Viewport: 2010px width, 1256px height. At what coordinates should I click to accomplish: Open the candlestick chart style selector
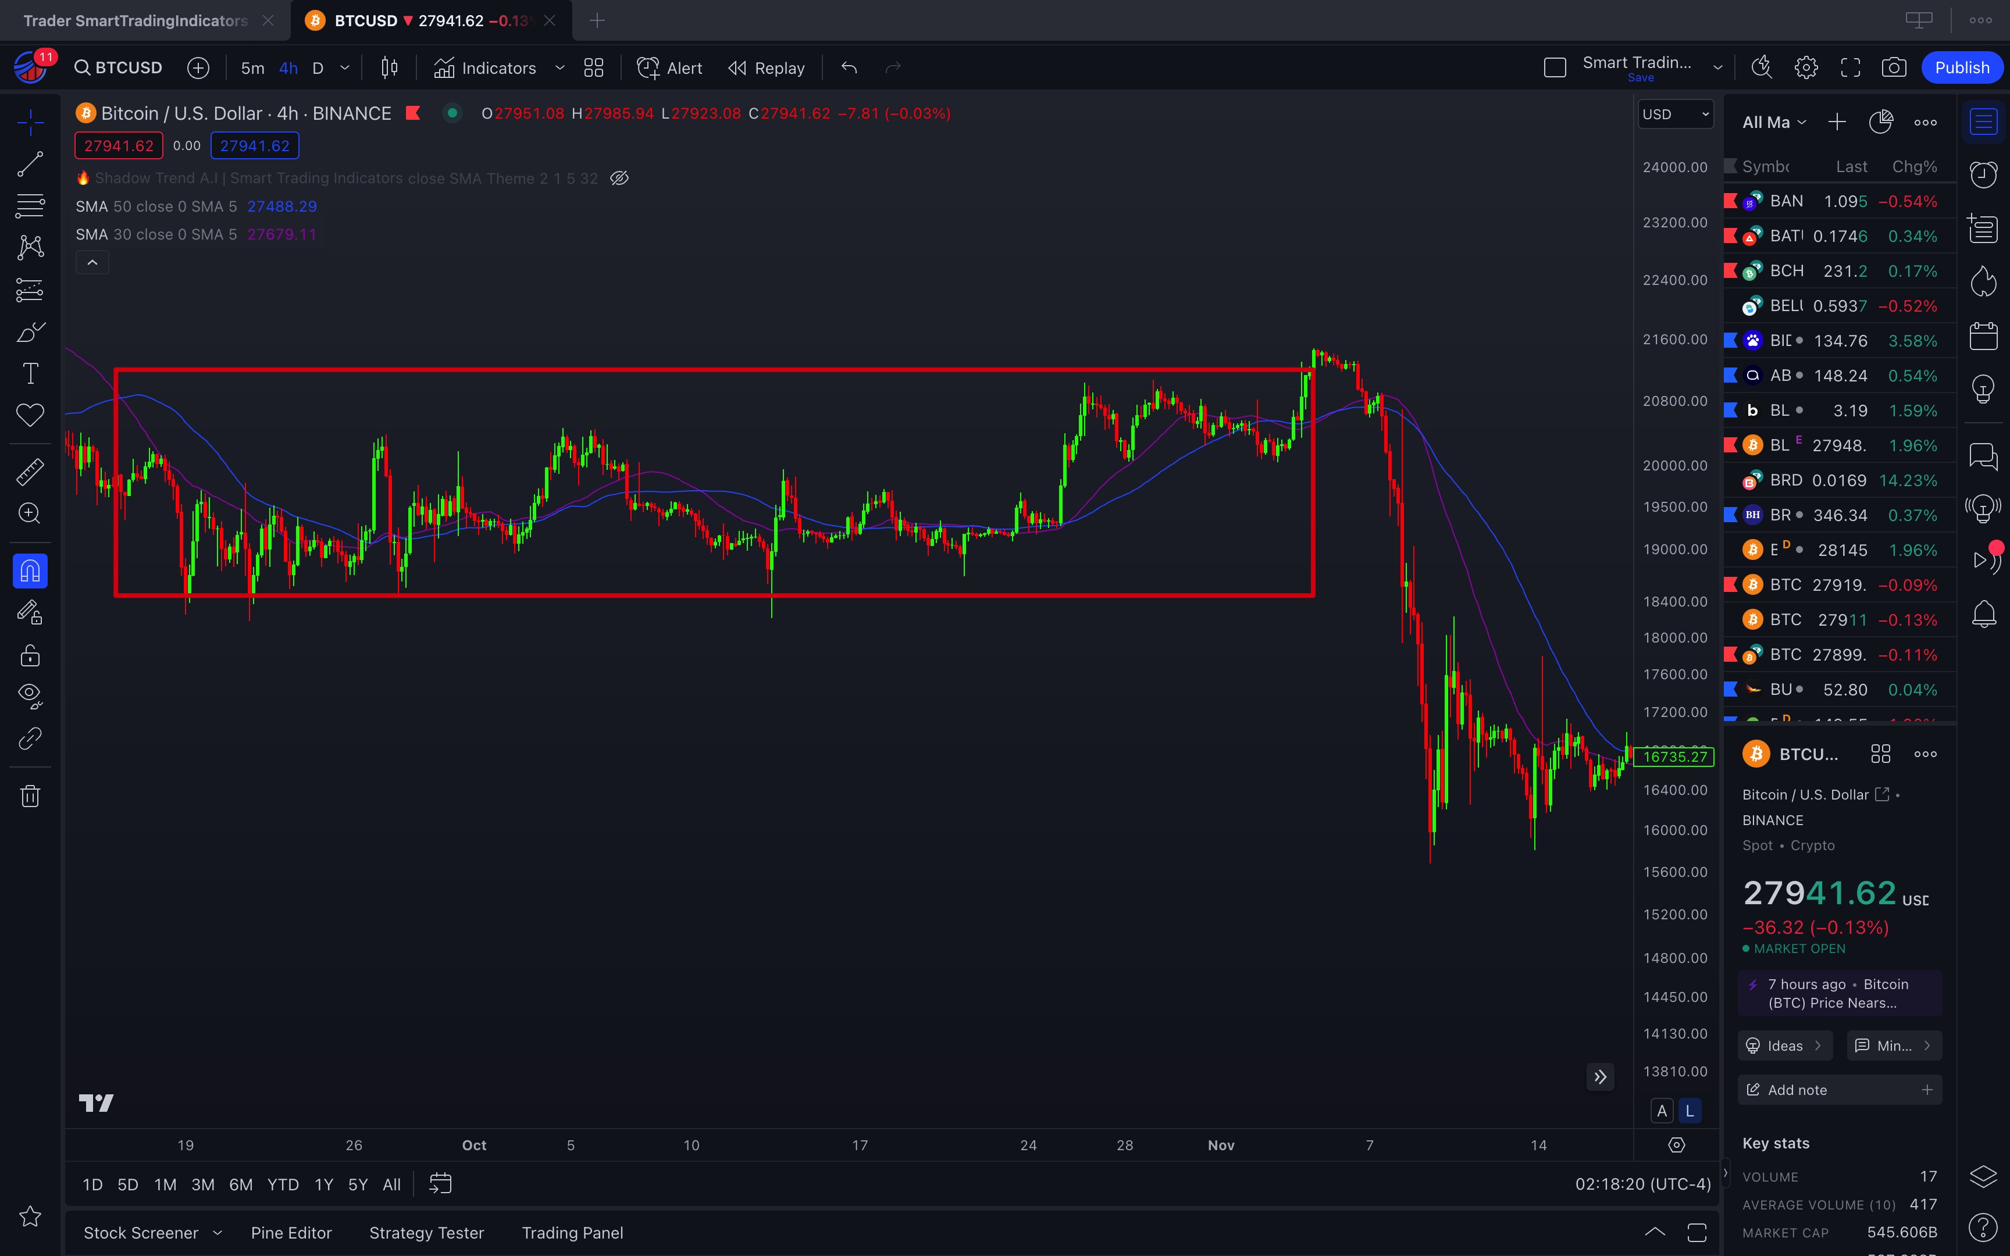click(x=389, y=68)
